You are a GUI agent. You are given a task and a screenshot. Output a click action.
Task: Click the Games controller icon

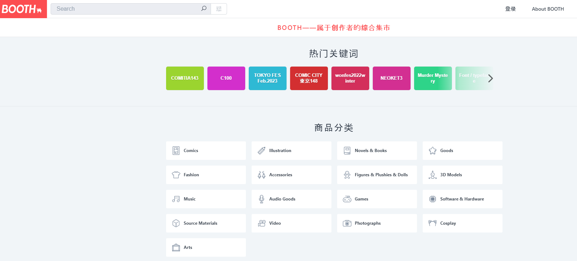pyautogui.click(x=347, y=199)
